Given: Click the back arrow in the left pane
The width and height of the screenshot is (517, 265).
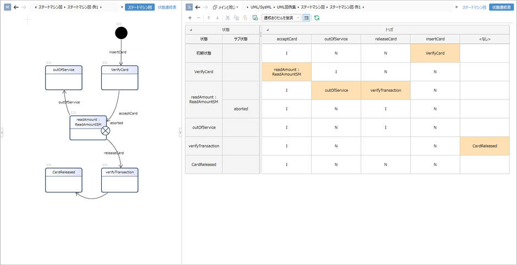Looking at the screenshot, I should (x=16, y=7).
